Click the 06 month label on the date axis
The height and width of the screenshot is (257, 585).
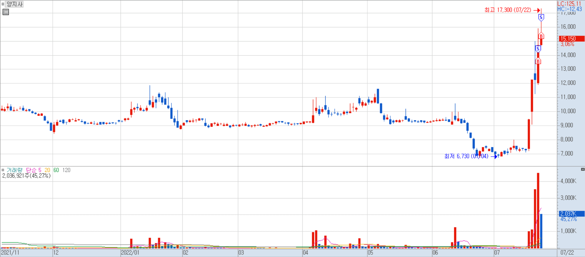click(x=435, y=253)
